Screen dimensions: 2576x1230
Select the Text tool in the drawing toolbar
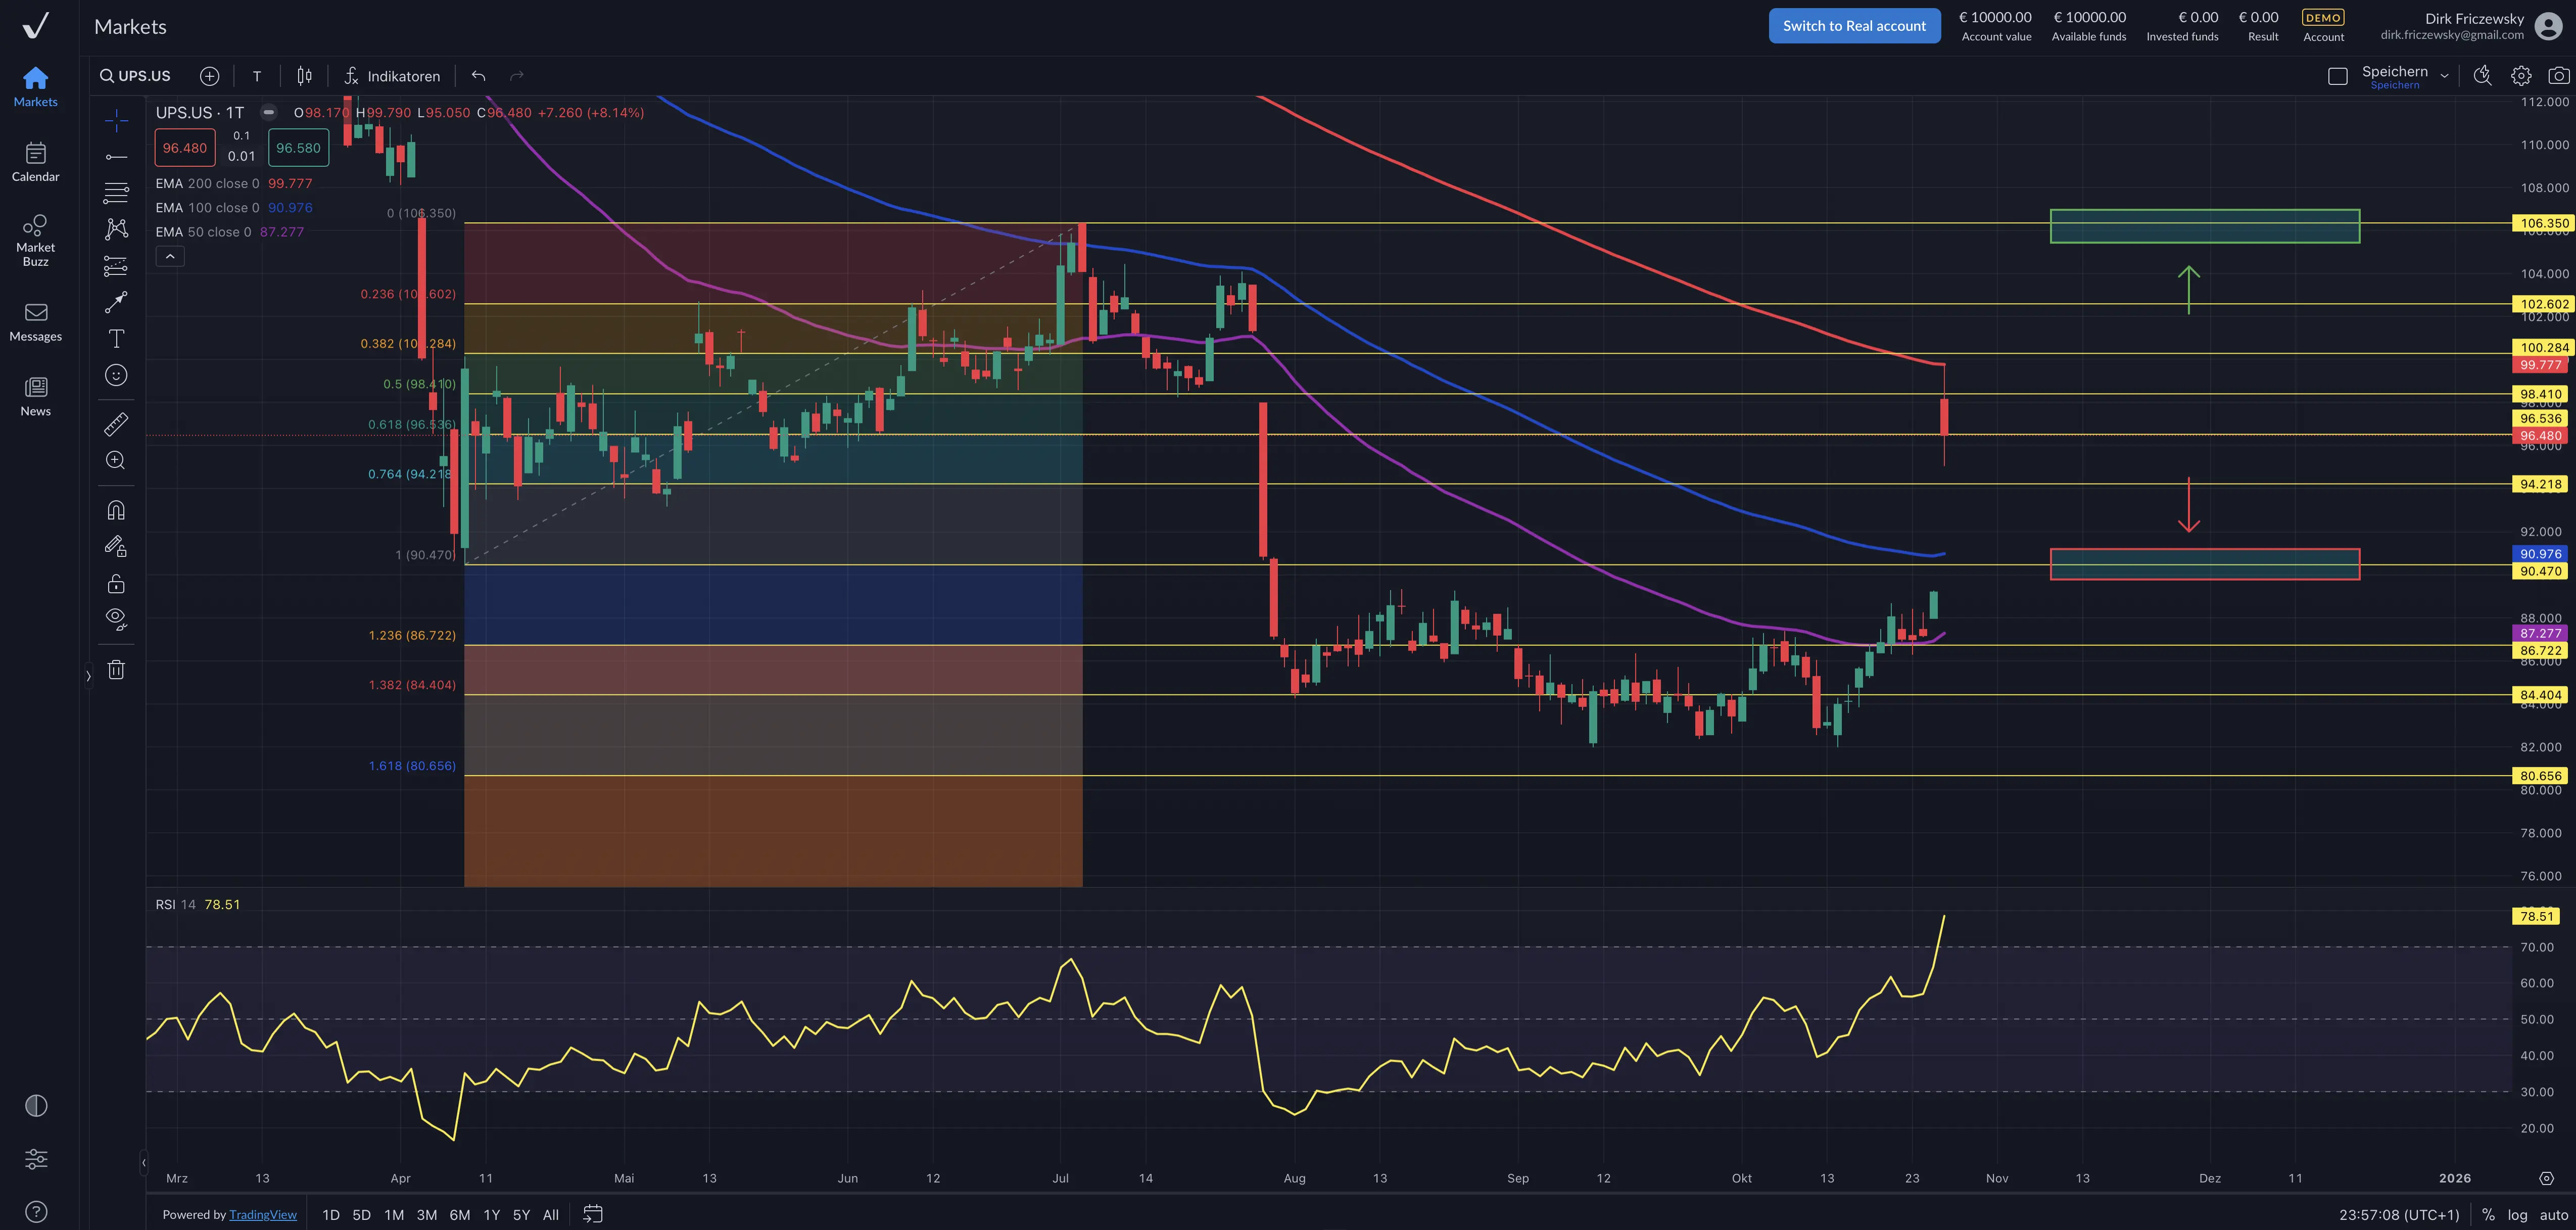(116, 339)
